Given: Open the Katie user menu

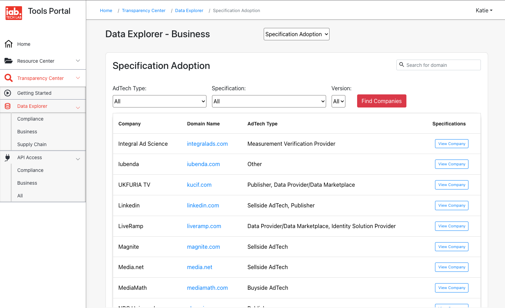Looking at the screenshot, I should 484,10.
